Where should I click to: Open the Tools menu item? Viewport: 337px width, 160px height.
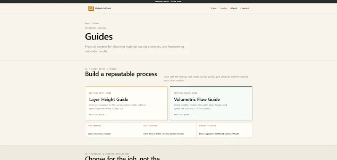click(x=214, y=8)
